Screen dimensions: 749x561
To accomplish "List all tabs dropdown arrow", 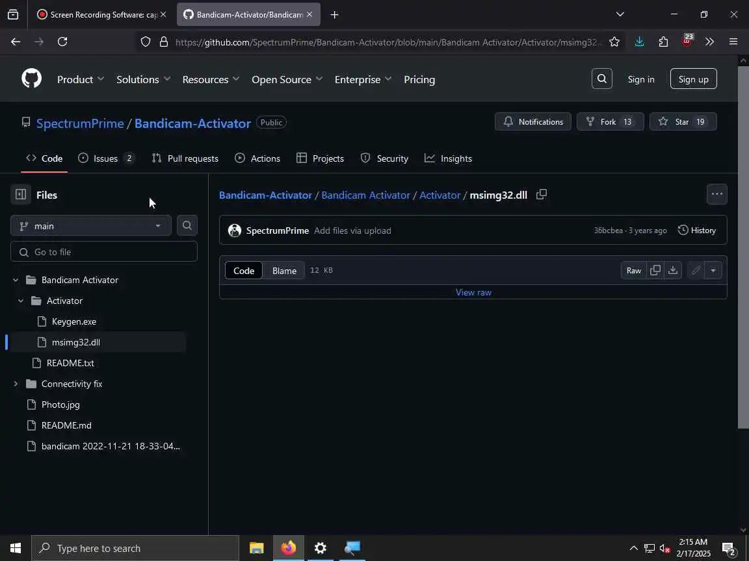I will pos(620,14).
